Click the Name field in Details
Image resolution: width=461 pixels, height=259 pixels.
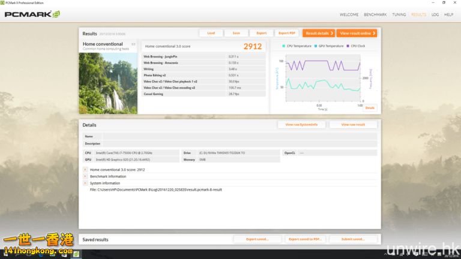click(240, 137)
